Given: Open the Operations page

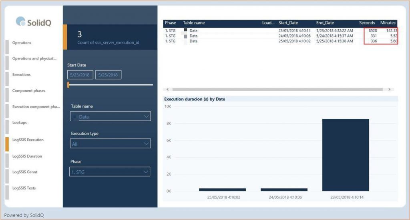Looking at the screenshot, I should click(22, 43).
